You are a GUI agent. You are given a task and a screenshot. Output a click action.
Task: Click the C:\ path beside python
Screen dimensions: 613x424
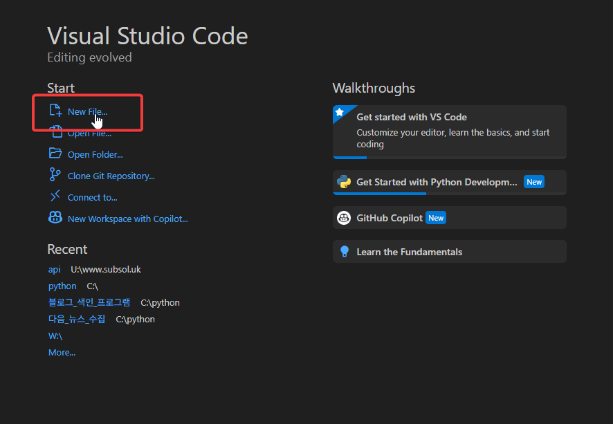click(x=92, y=286)
